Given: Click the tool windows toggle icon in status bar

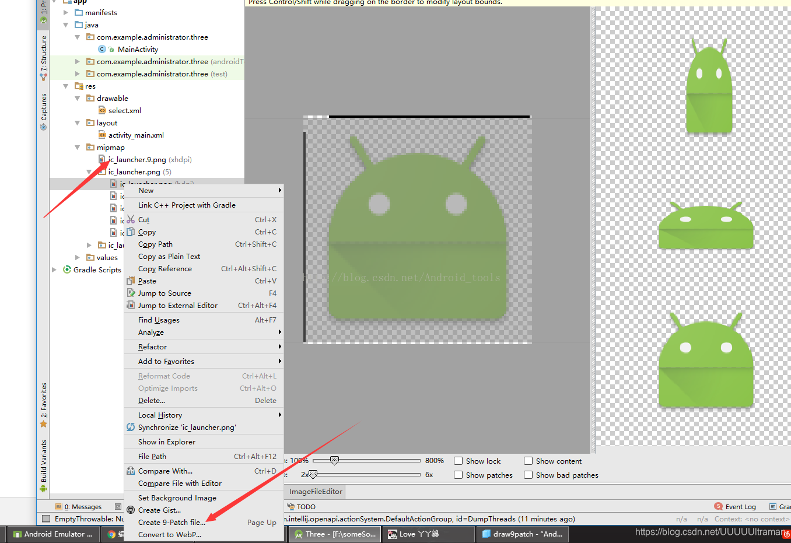Looking at the screenshot, I should coord(46,519).
